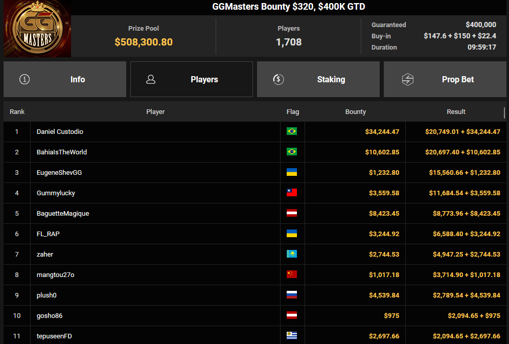Sort by the Result column header
Image resolution: width=509 pixels, height=344 pixels.
coord(456,111)
